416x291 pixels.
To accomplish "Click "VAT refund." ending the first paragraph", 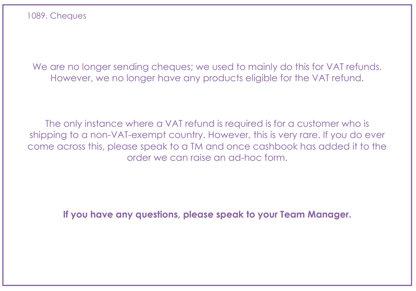I will [x=337, y=78].
